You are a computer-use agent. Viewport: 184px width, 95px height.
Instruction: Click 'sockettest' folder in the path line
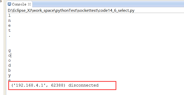[88, 10]
